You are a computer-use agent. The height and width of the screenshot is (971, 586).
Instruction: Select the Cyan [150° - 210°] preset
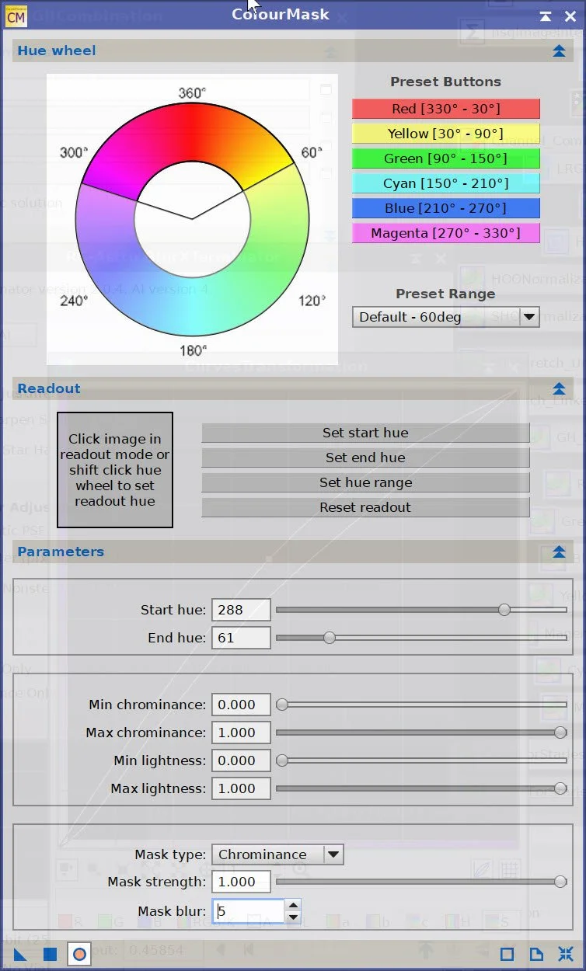[x=445, y=183]
